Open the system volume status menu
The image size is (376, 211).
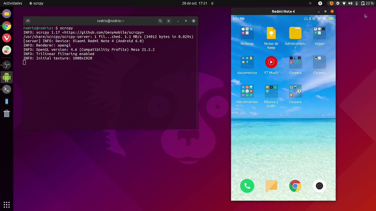click(x=350, y=3)
